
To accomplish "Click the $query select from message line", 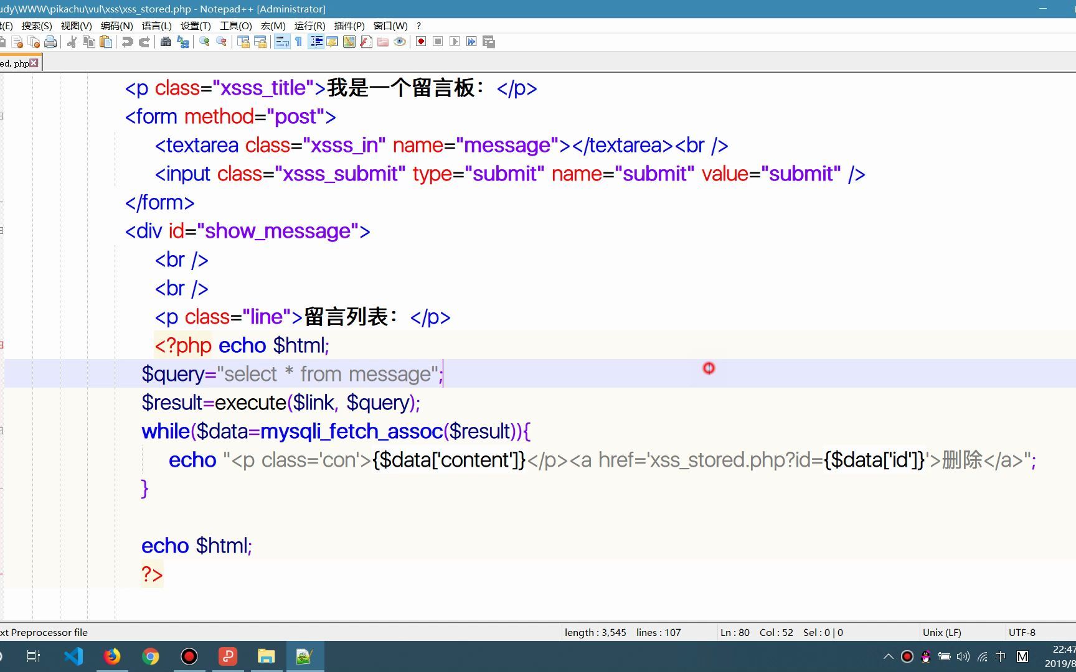I will [x=293, y=374].
